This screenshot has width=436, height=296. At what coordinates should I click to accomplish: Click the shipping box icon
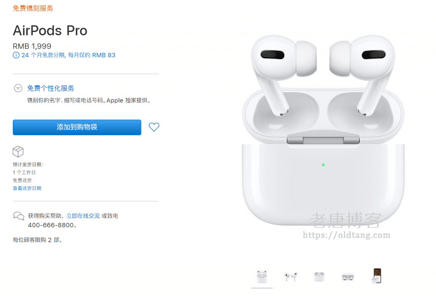coord(18,151)
